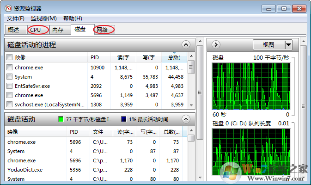Switch to the 概述 tab
Viewport: 311px width, 185px height.
coord(16,30)
